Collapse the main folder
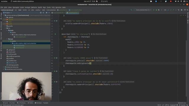This screenshot has height=106, width=189. pyautogui.click(x=7, y=30)
